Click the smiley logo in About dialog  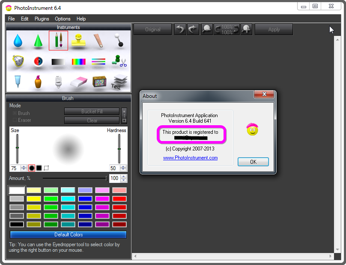(252, 130)
